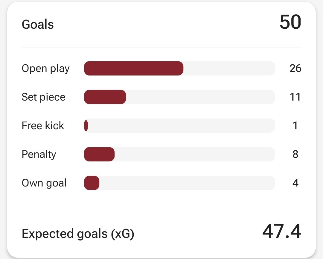Image resolution: width=323 pixels, height=259 pixels.
Task: Click the Own goal value 4
Action: (x=295, y=183)
